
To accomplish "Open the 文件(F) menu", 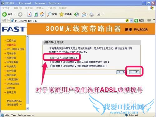I will 6,8.
